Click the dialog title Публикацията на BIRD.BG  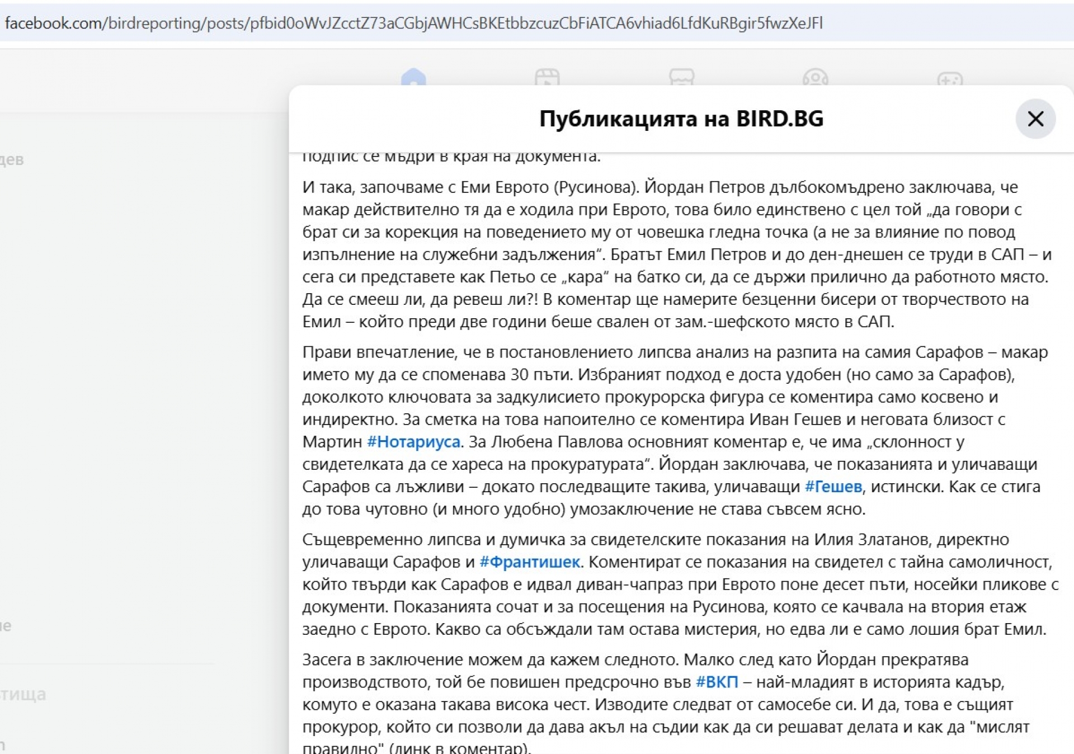click(681, 119)
